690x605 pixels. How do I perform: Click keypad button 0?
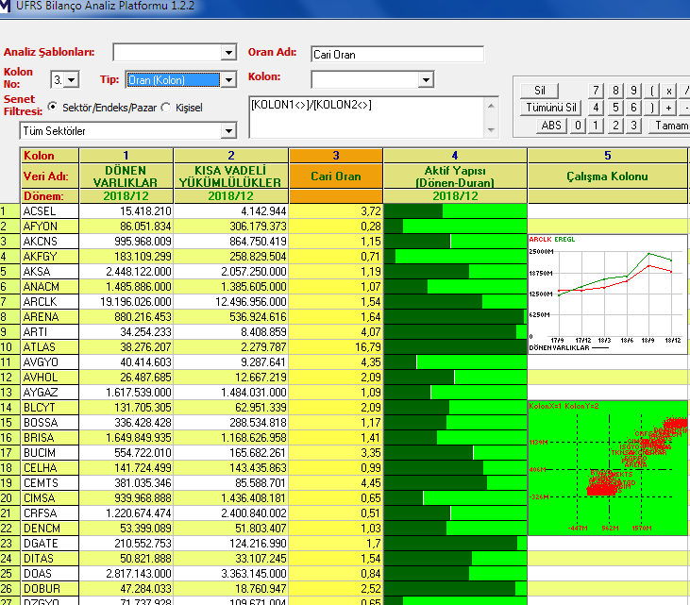tap(578, 126)
